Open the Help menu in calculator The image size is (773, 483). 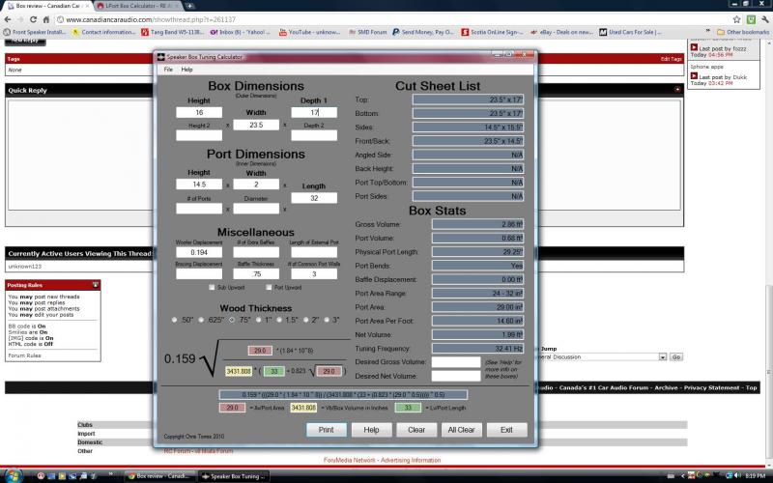point(187,70)
